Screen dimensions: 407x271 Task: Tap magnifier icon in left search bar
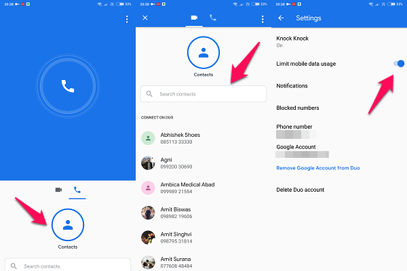click(14, 266)
